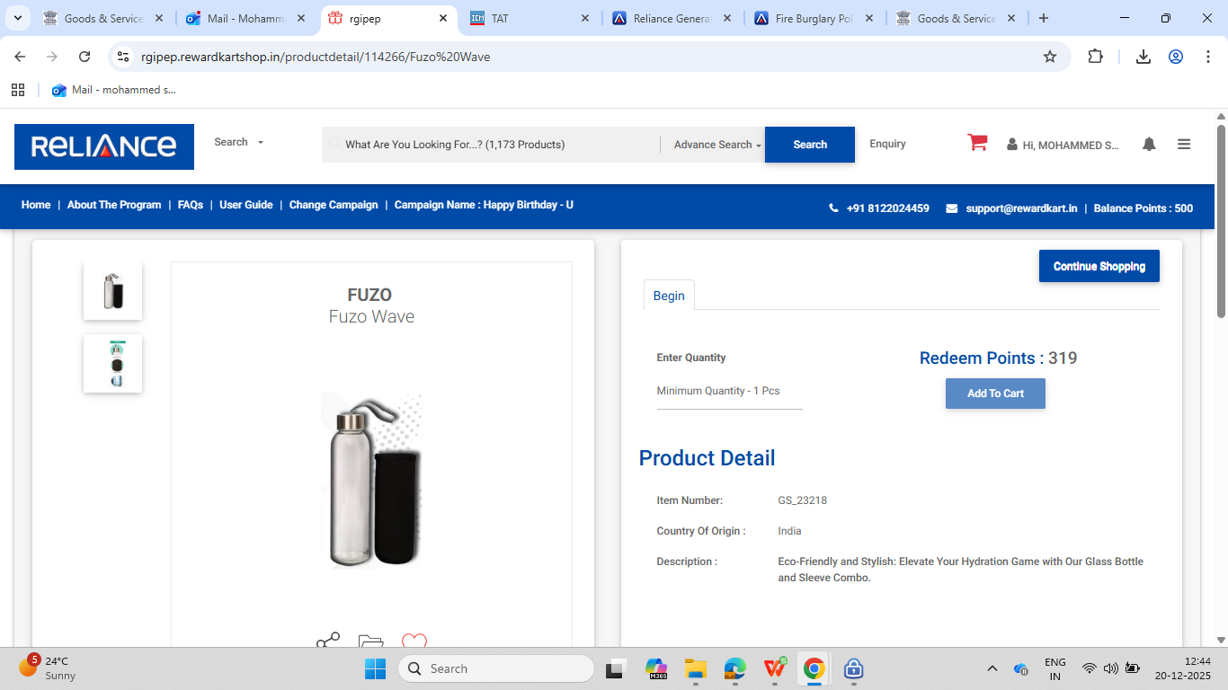Click the product search input field
Viewport: 1228px width, 690px height.
click(x=491, y=145)
